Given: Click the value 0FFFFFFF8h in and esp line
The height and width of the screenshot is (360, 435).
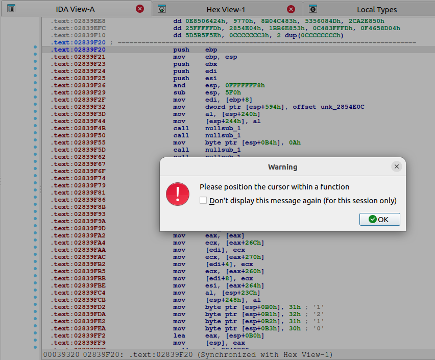Looking at the screenshot, I should click(245, 85).
